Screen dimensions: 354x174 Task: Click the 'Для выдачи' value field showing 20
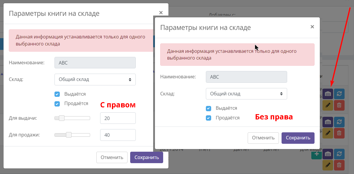coord(118,118)
